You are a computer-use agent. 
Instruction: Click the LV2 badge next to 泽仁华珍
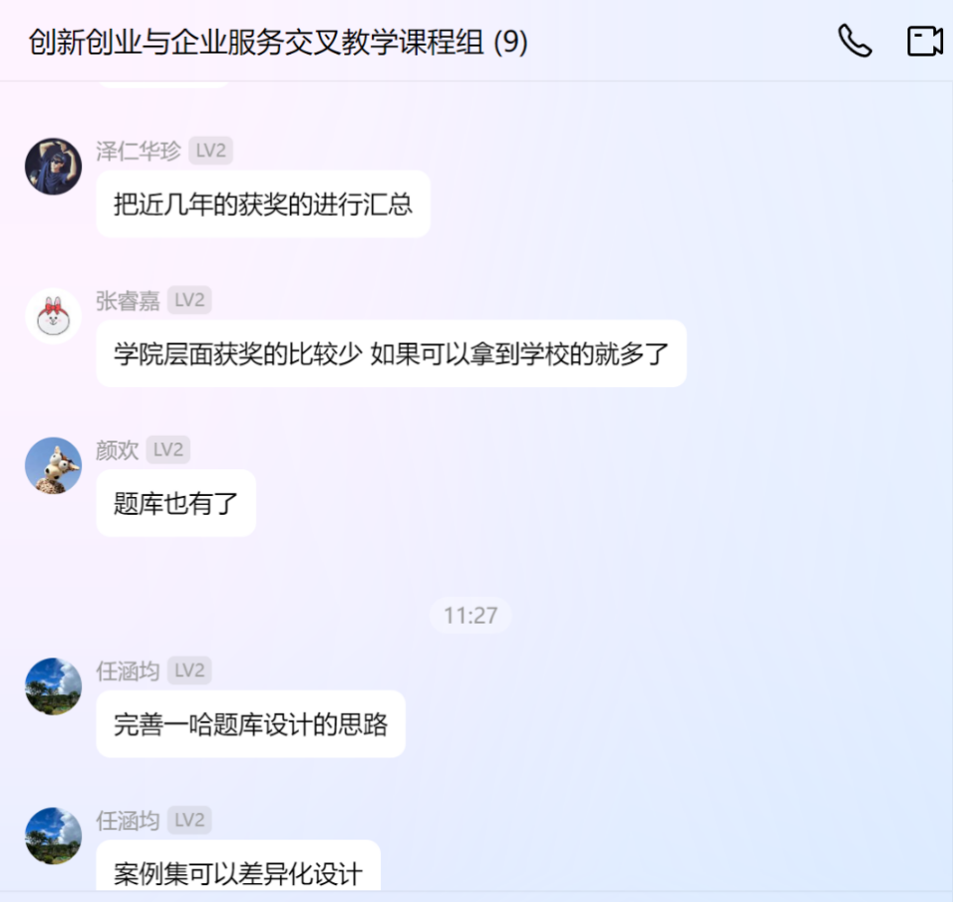[210, 150]
